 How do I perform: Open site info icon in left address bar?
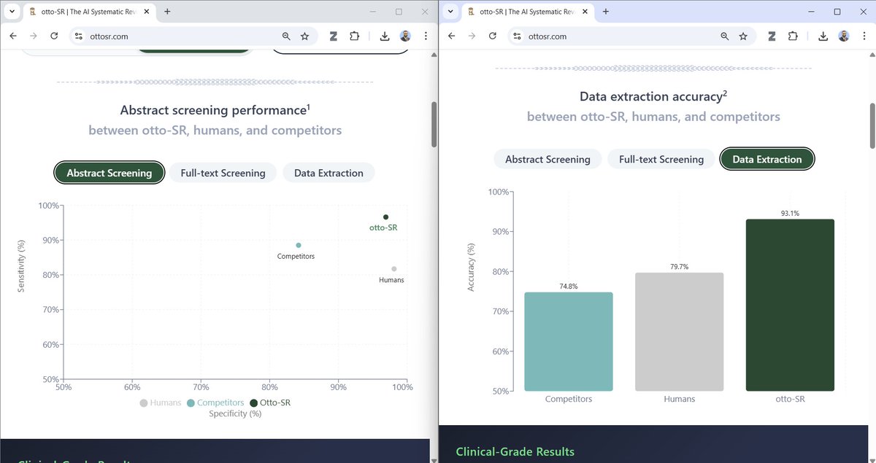[x=78, y=36]
